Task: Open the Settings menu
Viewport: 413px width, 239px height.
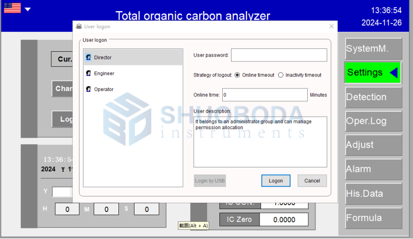Action: [373, 73]
